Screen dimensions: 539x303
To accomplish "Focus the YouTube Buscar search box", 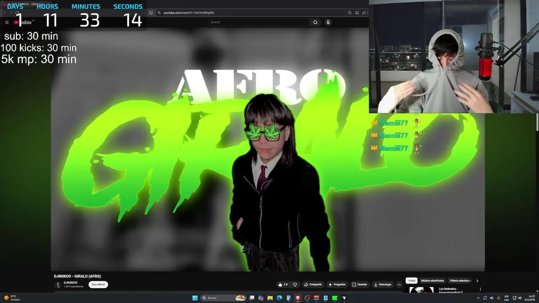I will click(x=259, y=22).
